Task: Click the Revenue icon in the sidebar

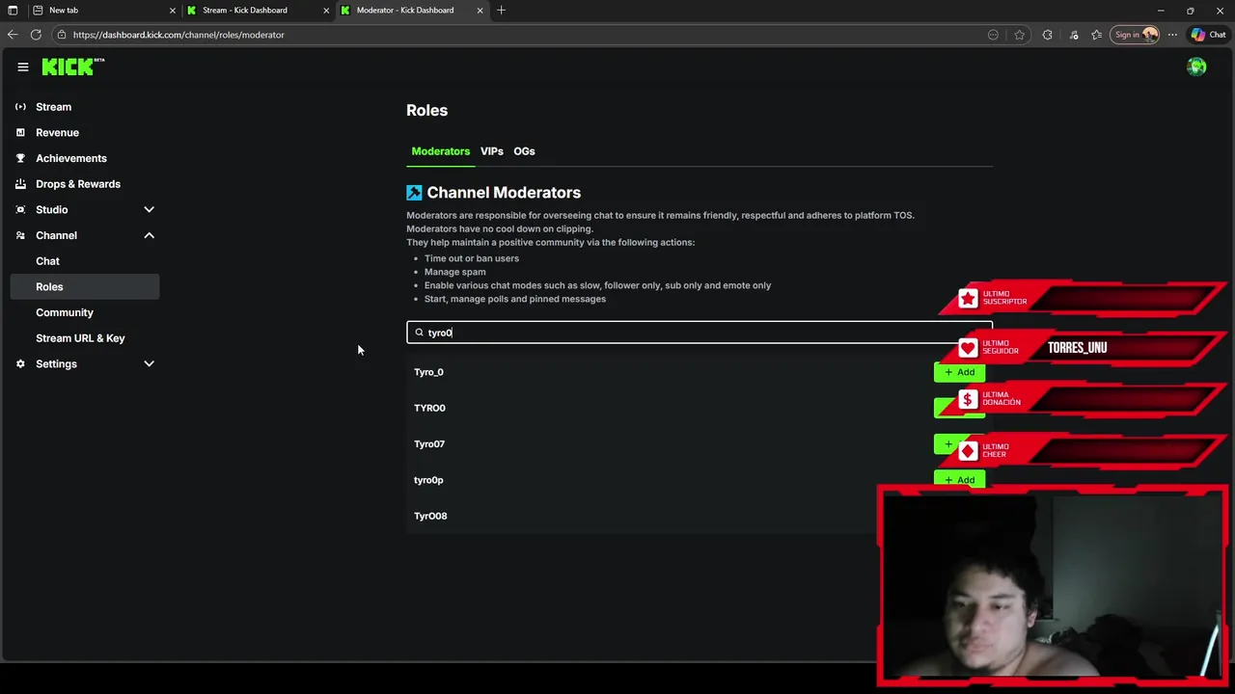Action: click(x=20, y=132)
